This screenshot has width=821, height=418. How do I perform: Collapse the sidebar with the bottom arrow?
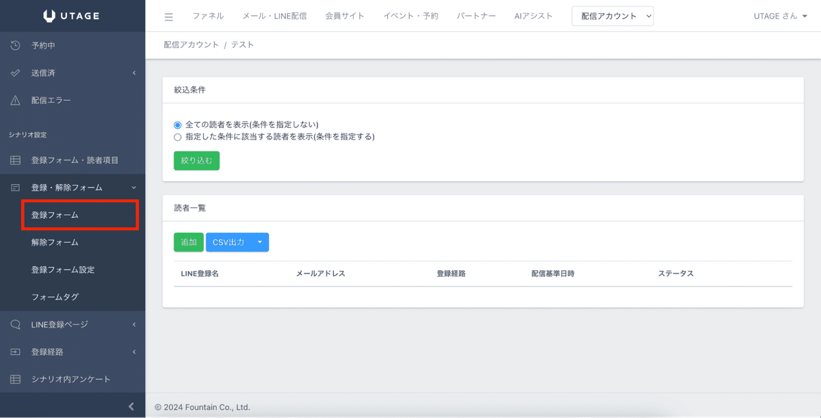131,406
